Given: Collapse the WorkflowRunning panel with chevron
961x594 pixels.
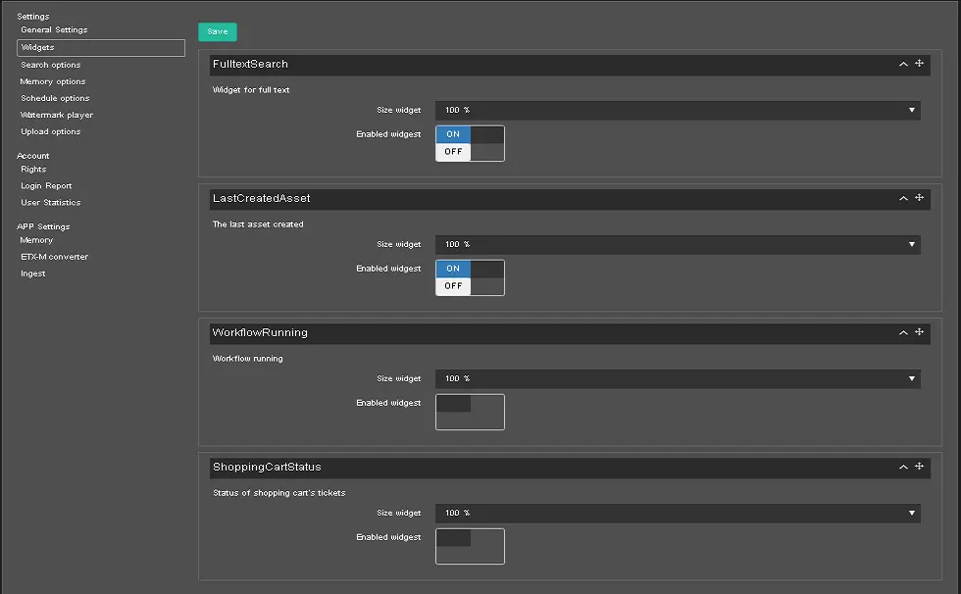Looking at the screenshot, I should (903, 332).
